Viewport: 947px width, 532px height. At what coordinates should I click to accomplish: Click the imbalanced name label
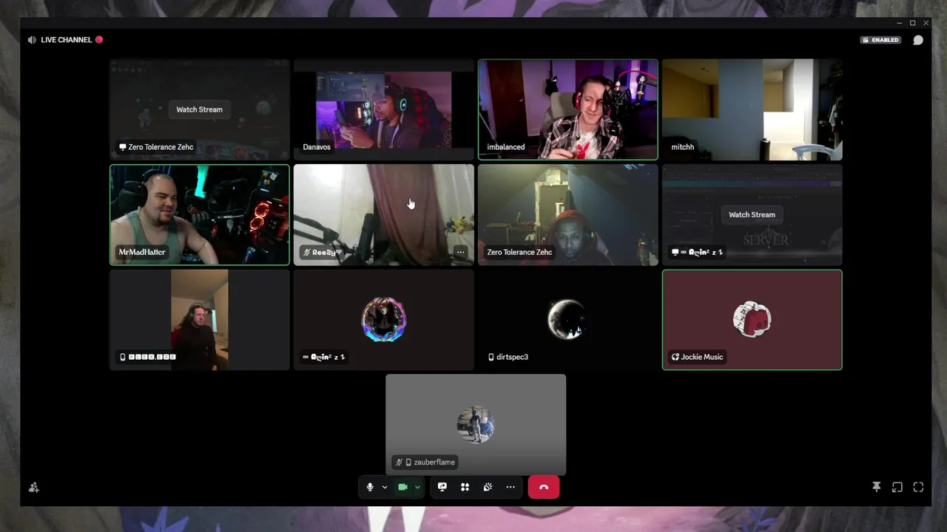click(x=506, y=147)
